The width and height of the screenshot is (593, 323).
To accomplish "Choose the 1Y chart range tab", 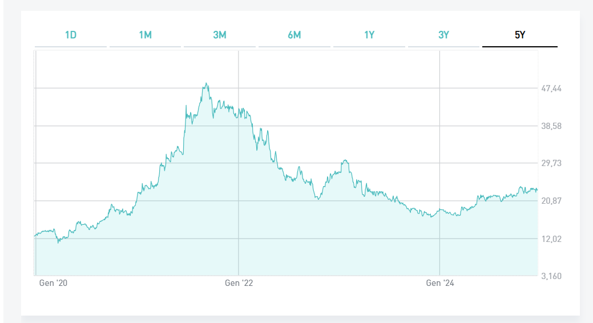I will tap(369, 35).
